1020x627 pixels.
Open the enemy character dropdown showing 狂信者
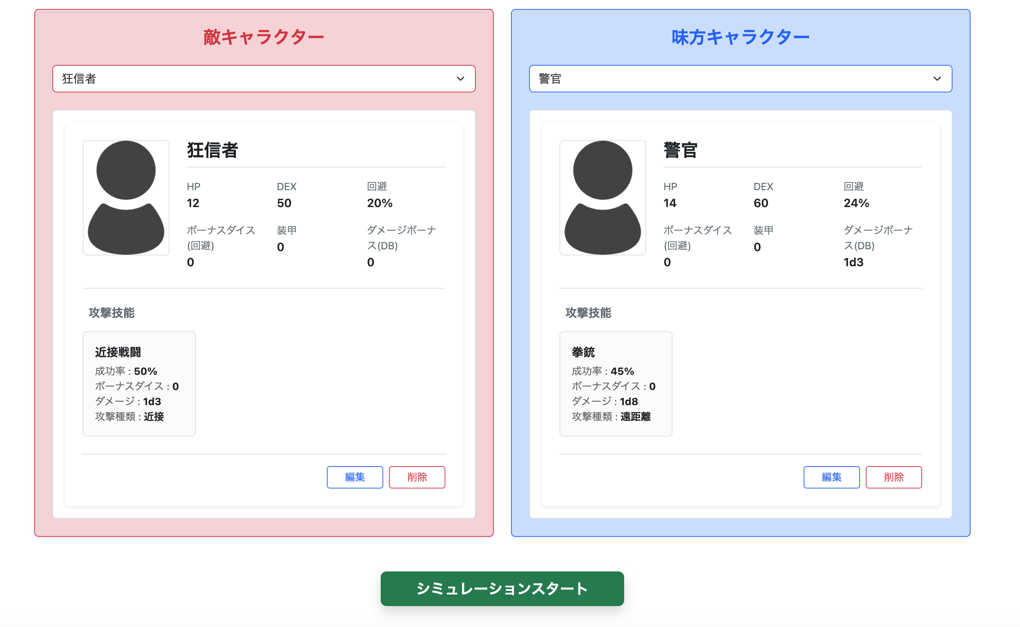click(x=263, y=78)
